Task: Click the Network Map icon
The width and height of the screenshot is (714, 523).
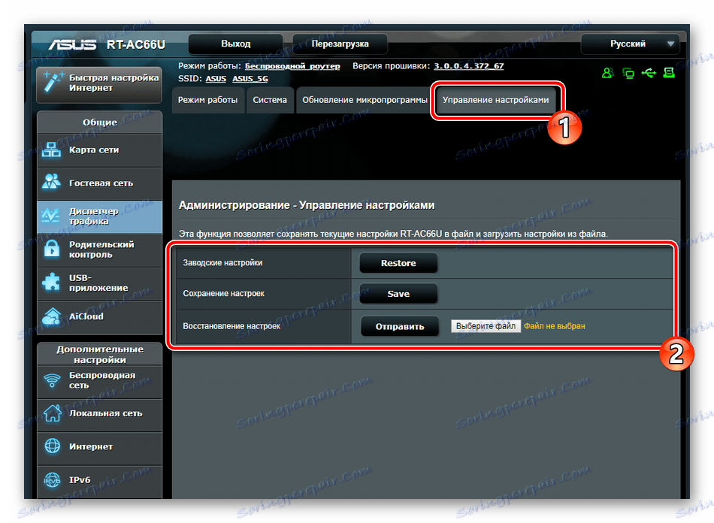Action: (51, 150)
